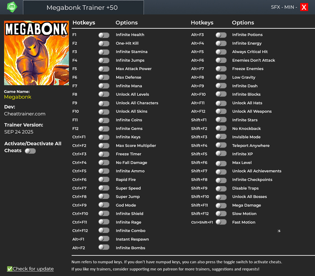Enable the Infinite Health toggle
Screen dimensions: 315x276
[x=104, y=35]
